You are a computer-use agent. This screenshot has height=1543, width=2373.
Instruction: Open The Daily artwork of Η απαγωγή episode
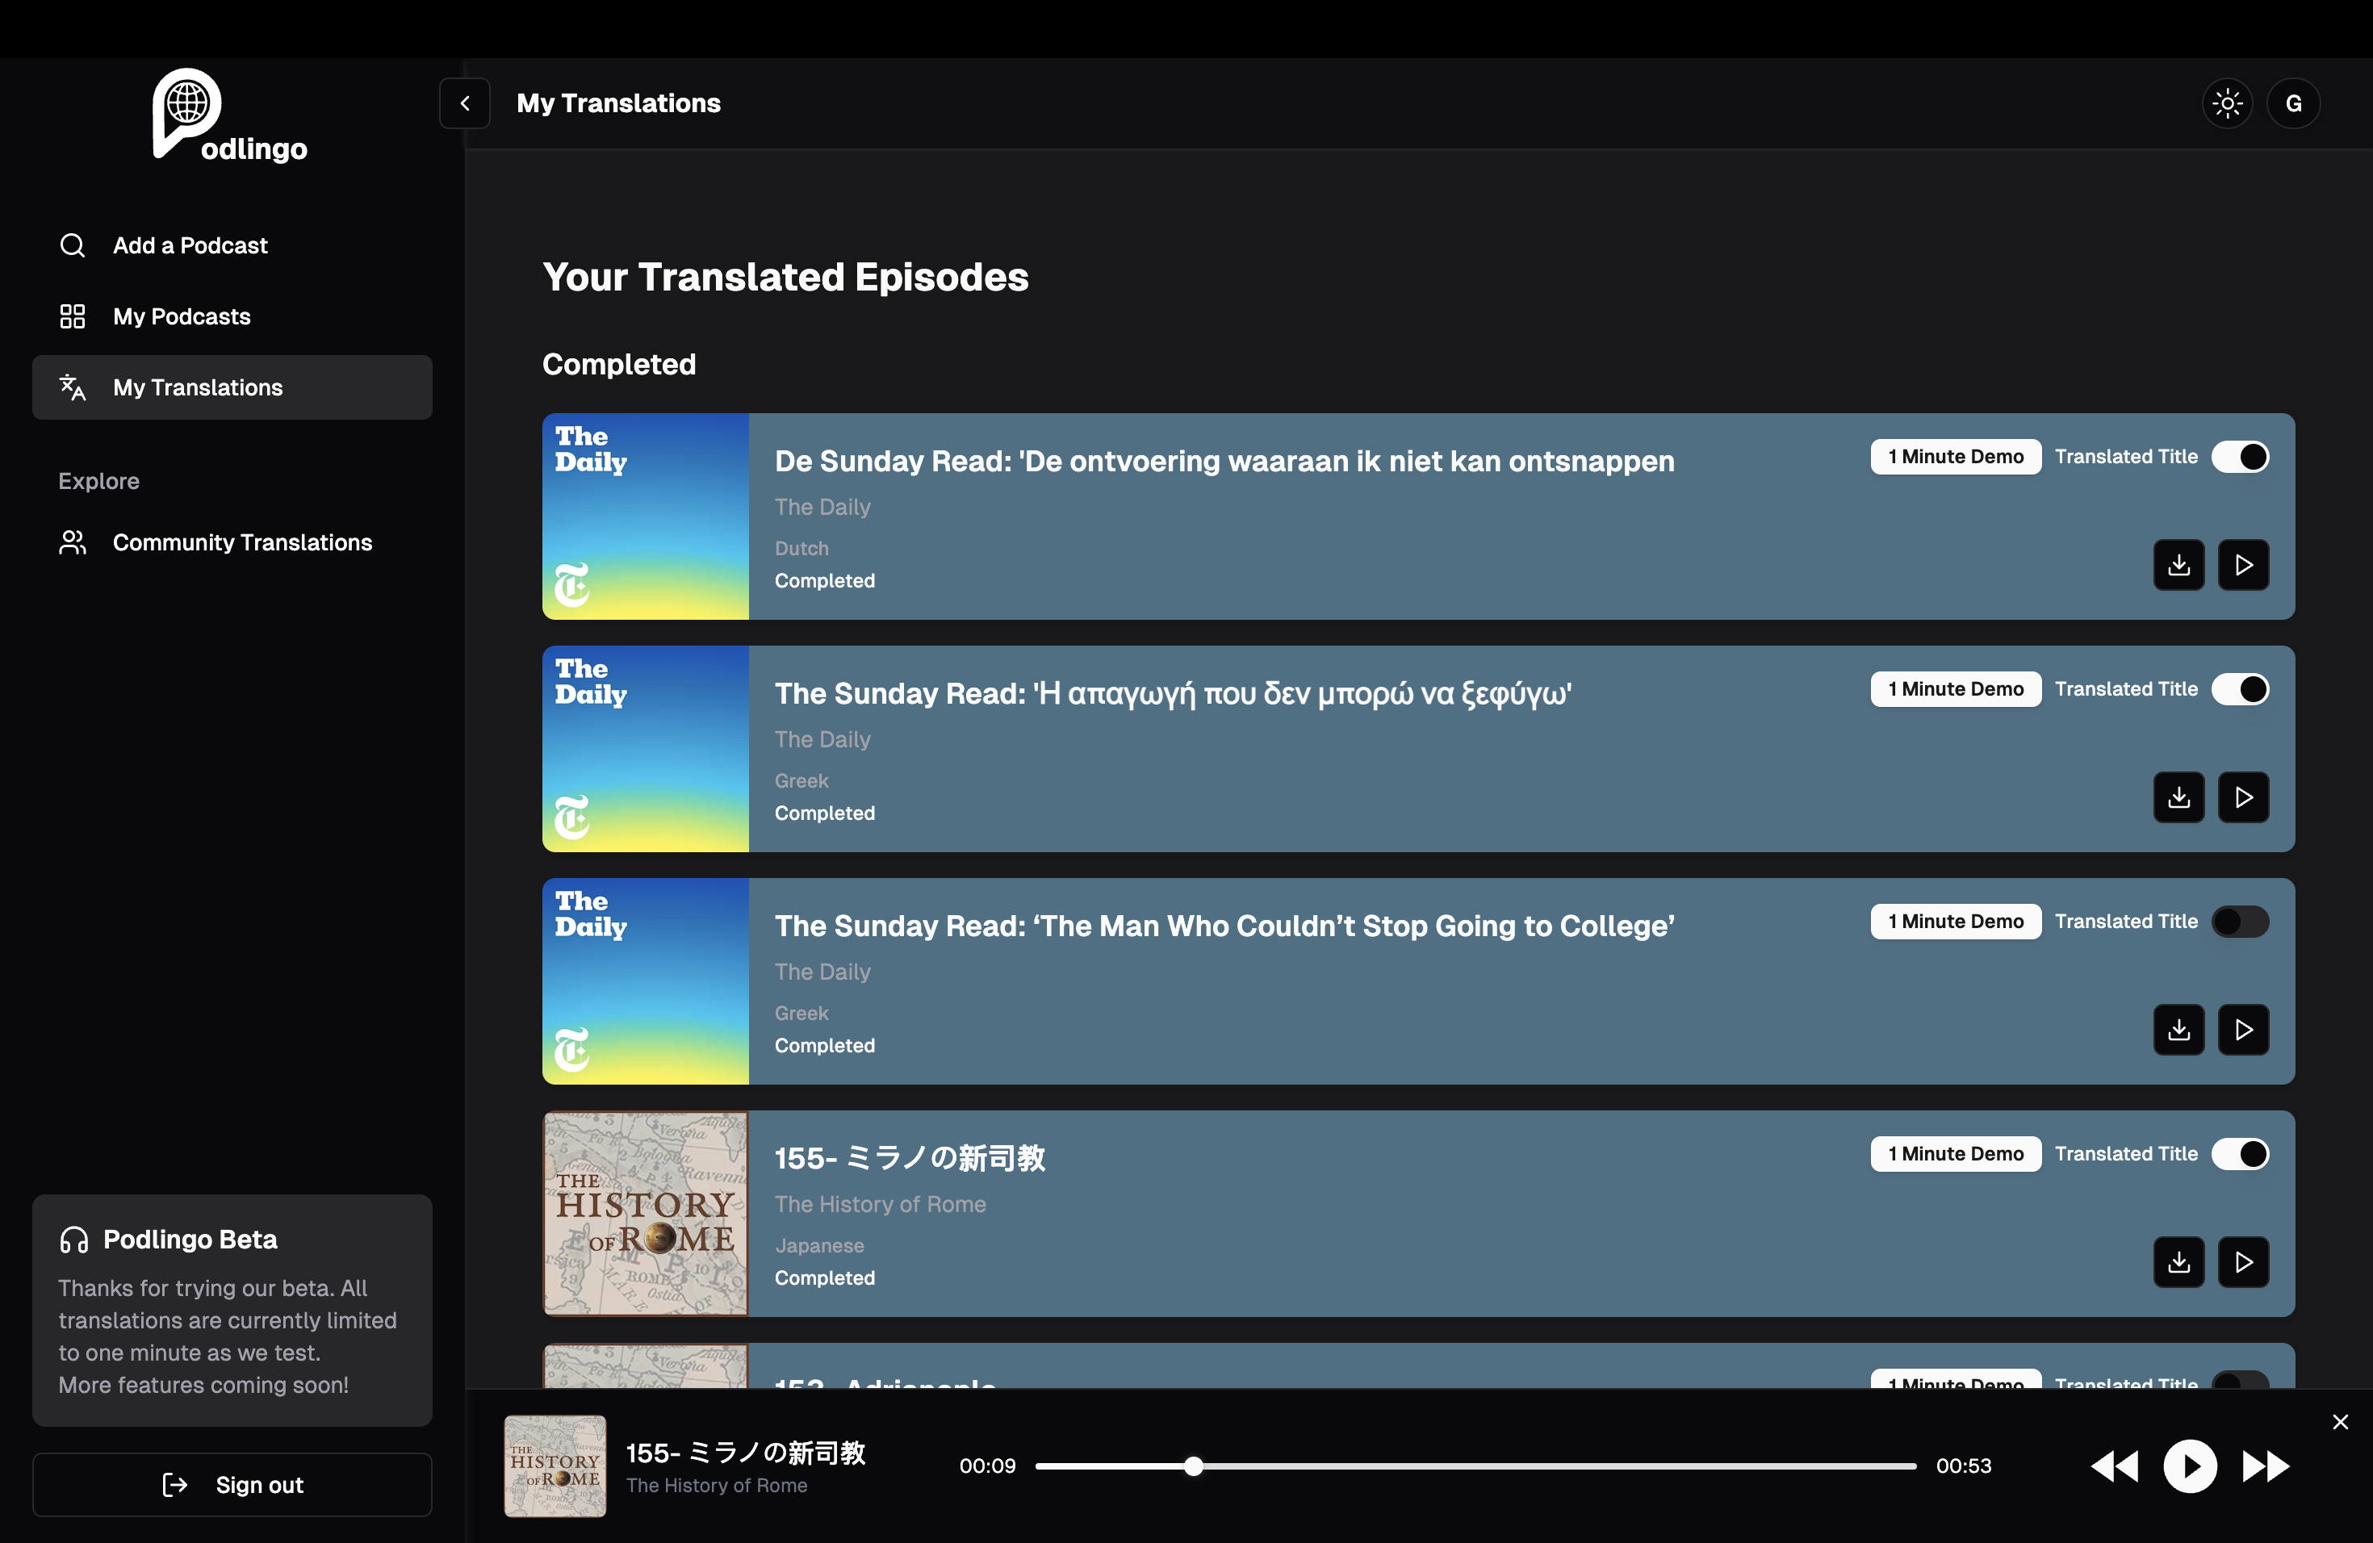point(645,749)
